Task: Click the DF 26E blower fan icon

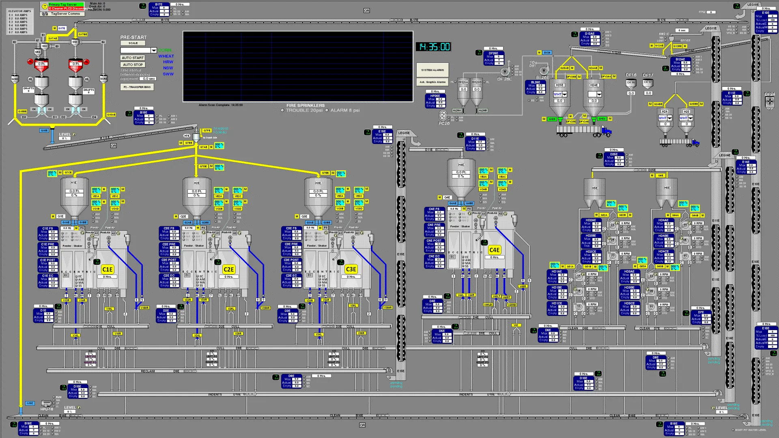Action: [x=505, y=71]
